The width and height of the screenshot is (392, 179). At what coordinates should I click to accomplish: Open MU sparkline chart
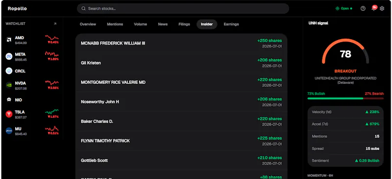click(52, 128)
